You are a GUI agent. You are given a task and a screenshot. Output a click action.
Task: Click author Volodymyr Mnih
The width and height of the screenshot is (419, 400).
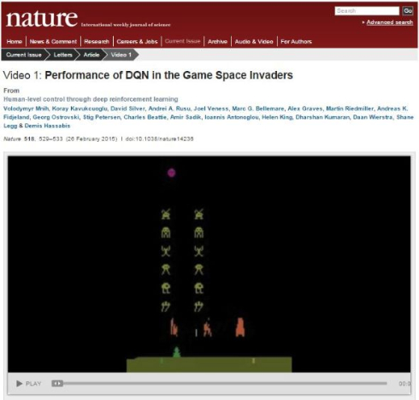[x=26, y=109]
